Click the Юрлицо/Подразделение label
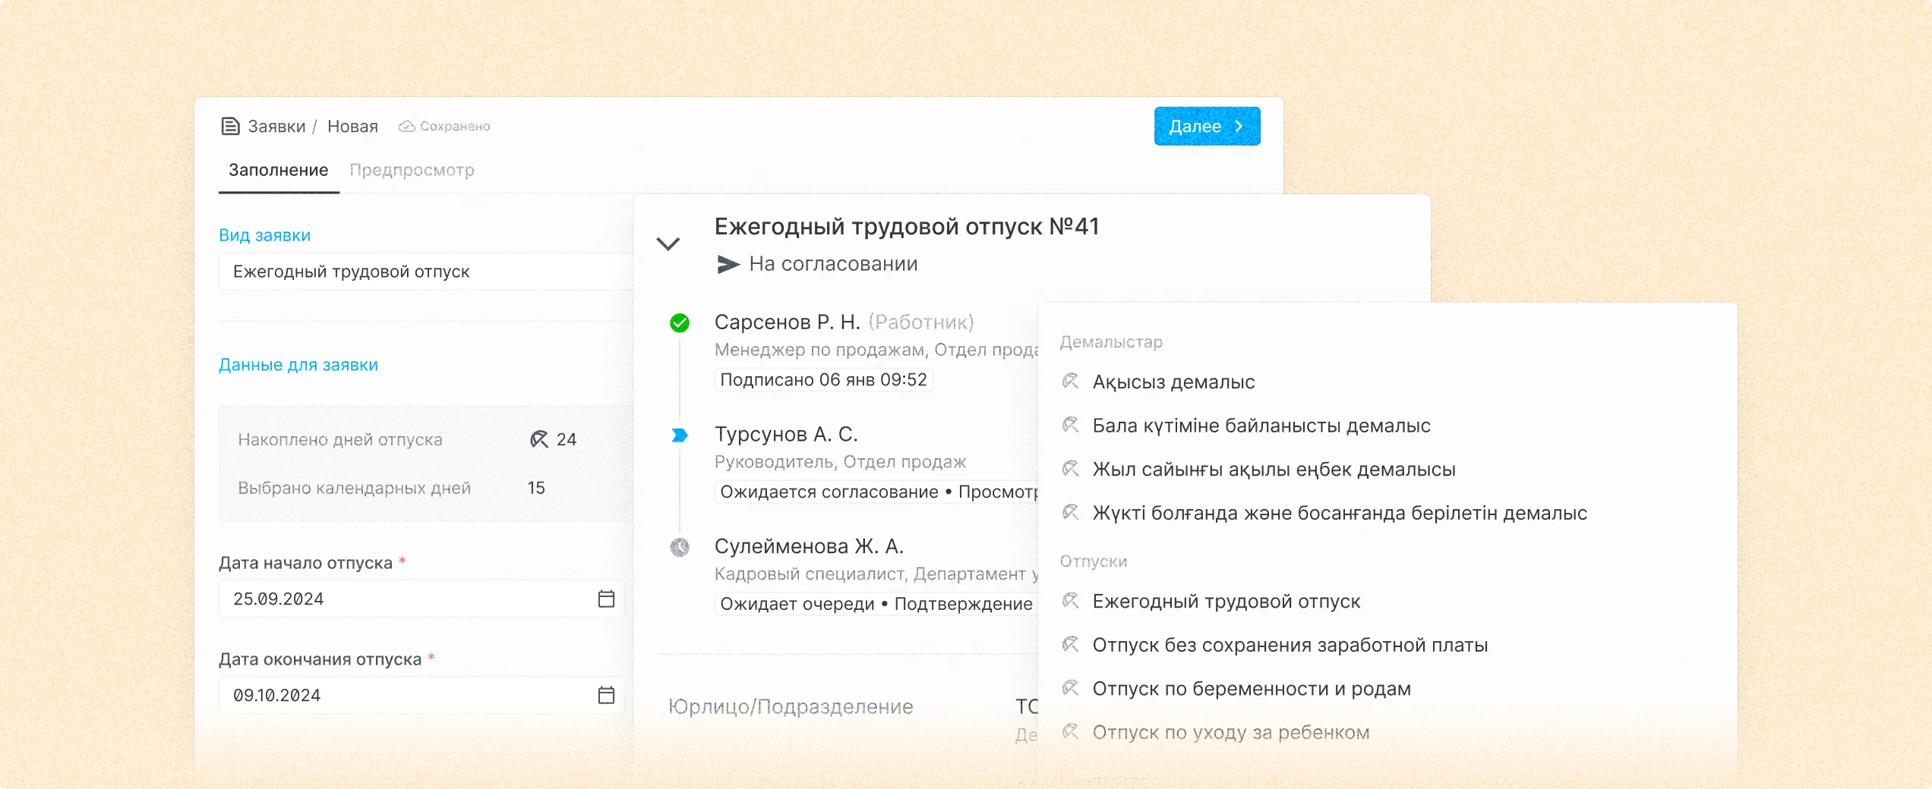The image size is (1932, 789). point(791,706)
